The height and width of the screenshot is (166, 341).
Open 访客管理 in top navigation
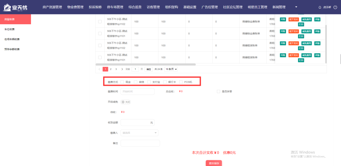click(x=153, y=7)
